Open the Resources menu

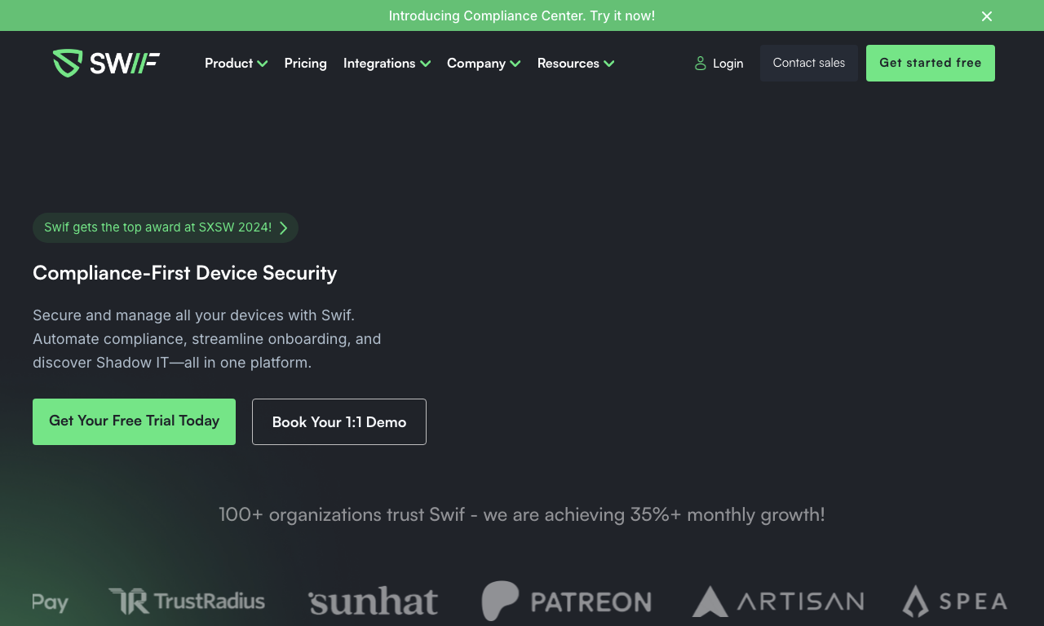pyautogui.click(x=576, y=63)
